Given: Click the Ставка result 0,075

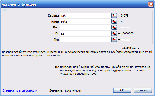Looking at the screenshot, I should point(125,16).
